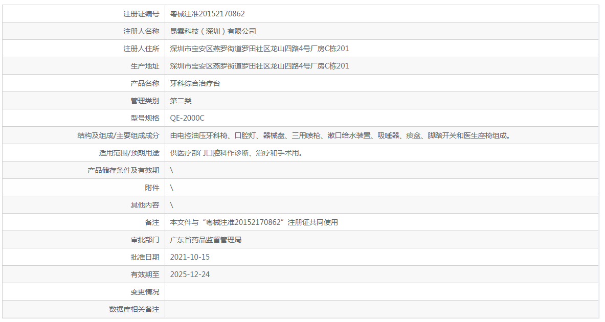Image resolution: width=605 pixels, height=322 pixels.
Task: Select the 产品储存条件及有效期 label
Action: tap(123, 170)
